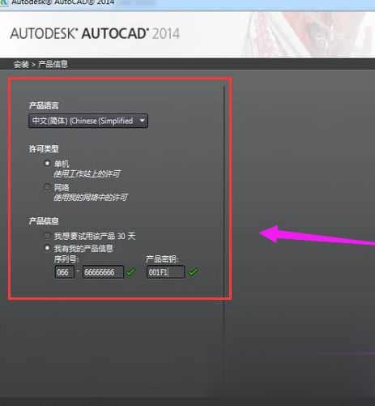Choose the 30-day trial radio option
Screen dimensions: 375x406
pyautogui.click(x=47, y=236)
